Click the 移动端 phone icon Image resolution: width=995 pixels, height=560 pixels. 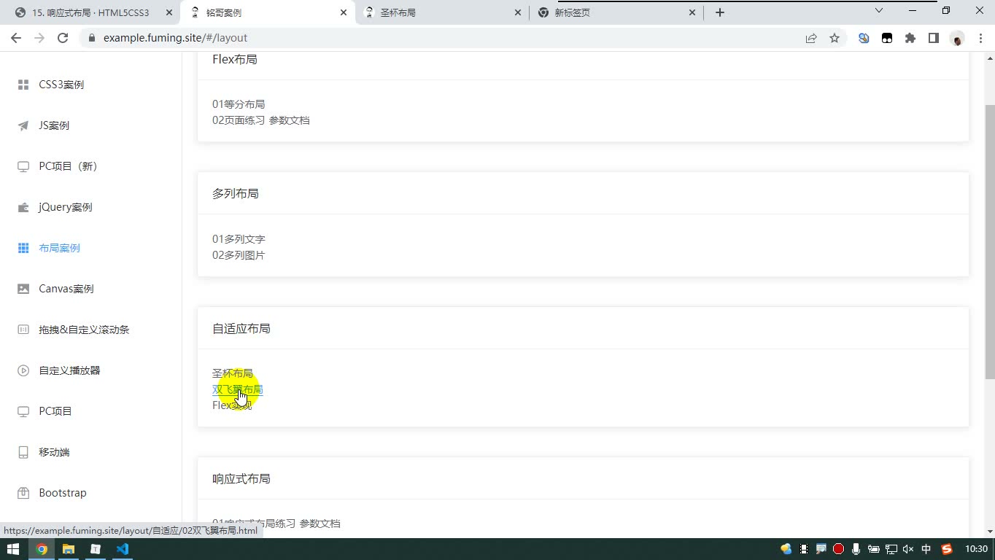click(23, 452)
